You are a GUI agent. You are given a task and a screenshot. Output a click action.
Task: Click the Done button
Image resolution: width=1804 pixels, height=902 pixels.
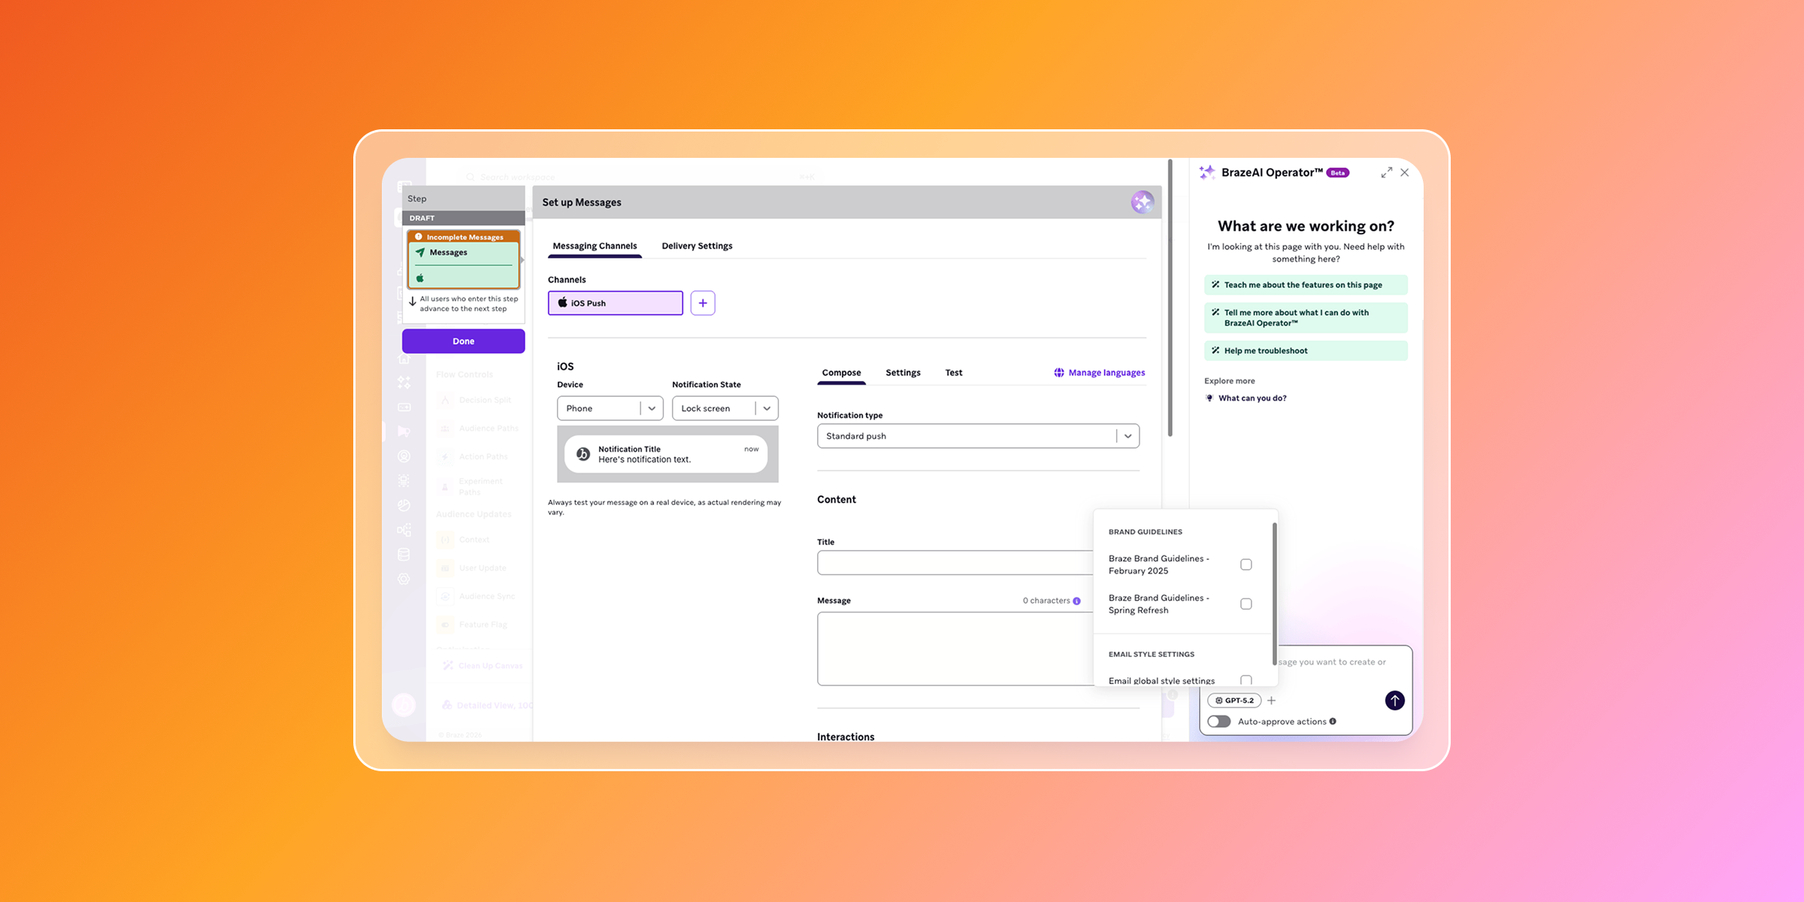[464, 341]
